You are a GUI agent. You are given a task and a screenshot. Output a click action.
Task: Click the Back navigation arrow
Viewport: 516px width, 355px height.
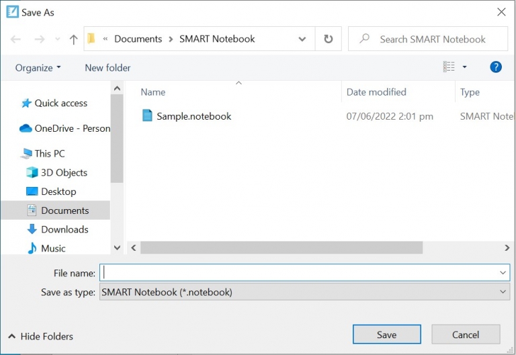[15, 40]
